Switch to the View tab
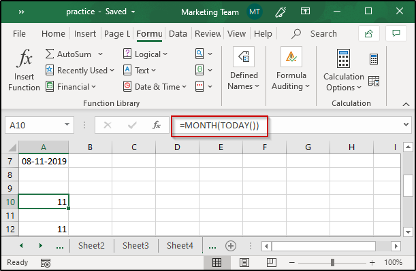This screenshot has height=271, width=416. pyautogui.click(x=236, y=33)
